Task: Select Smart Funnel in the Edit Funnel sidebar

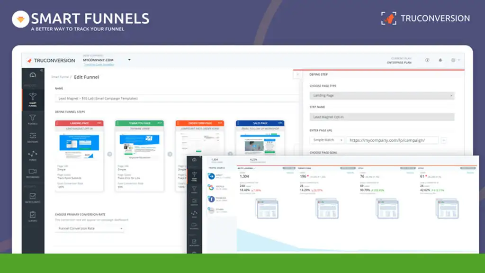Action: coord(33,100)
